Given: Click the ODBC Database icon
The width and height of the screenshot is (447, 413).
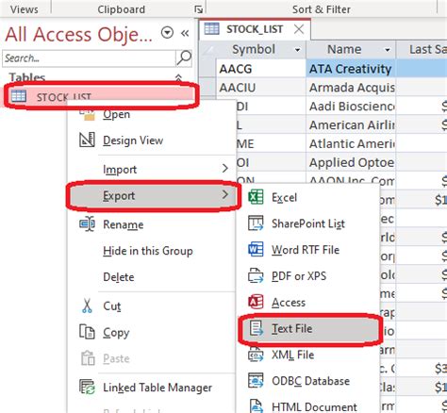Looking at the screenshot, I should (x=256, y=381).
